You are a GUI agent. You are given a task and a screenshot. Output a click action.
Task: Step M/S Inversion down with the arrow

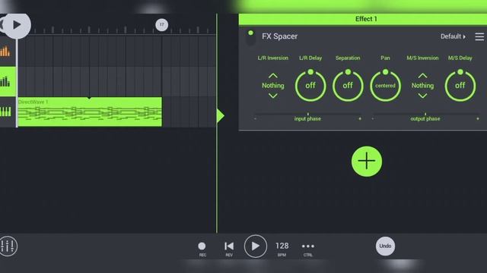(422, 96)
